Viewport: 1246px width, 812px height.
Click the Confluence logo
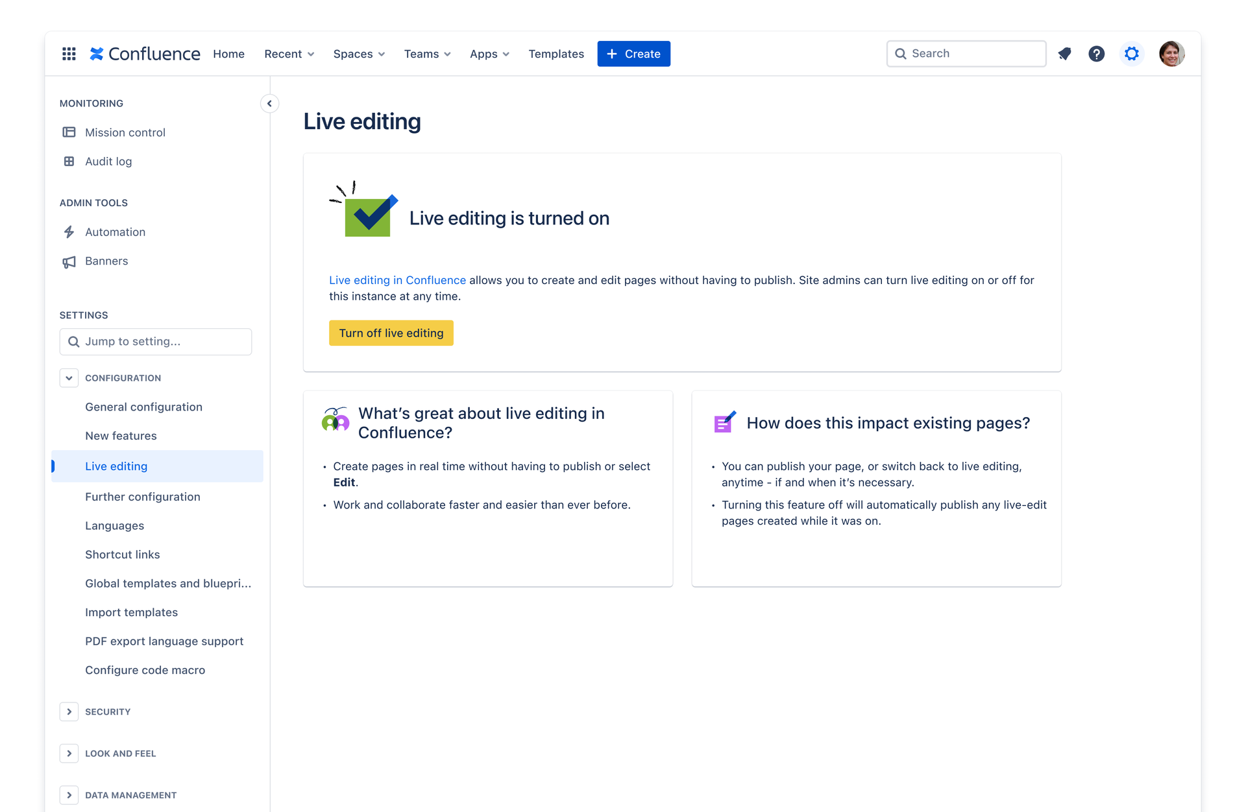click(x=145, y=54)
